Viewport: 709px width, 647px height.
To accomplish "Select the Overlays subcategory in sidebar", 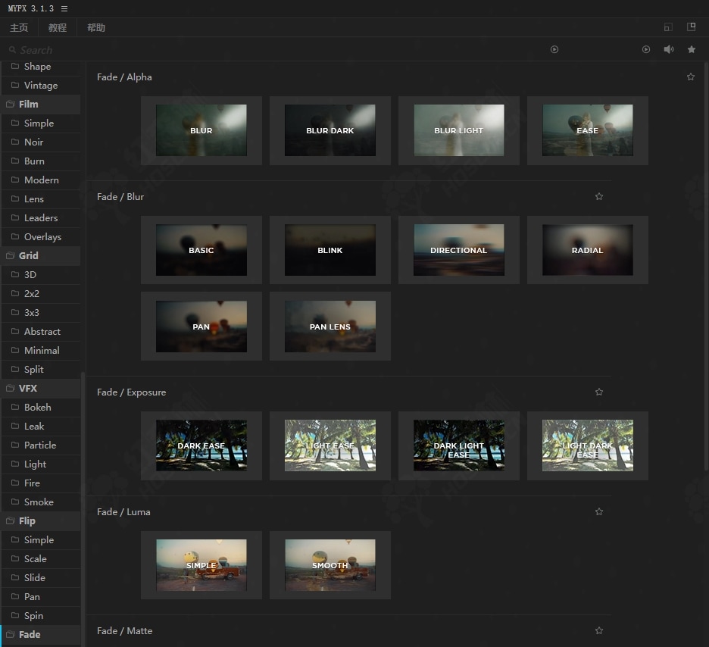I will point(42,237).
